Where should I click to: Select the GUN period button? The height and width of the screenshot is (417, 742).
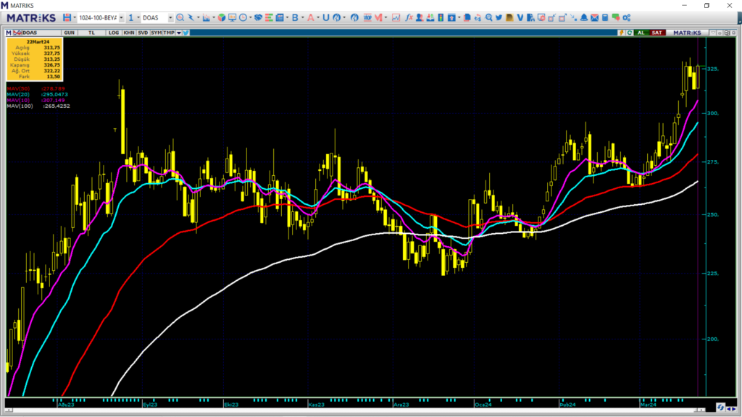[70, 33]
